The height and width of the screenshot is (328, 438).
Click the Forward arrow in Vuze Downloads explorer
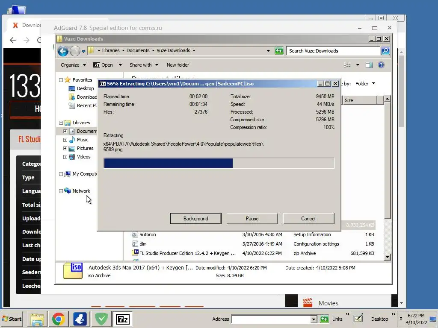75,51
